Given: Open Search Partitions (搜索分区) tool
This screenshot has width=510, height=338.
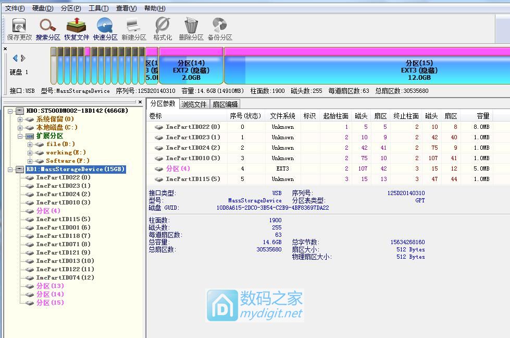Looking at the screenshot, I should pos(48,29).
